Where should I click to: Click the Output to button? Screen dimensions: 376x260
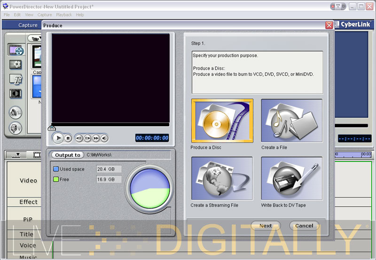pyautogui.click(x=67, y=155)
